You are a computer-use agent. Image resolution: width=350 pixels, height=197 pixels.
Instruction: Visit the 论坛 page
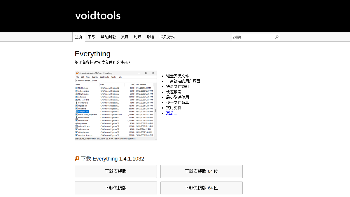click(138, 37)
